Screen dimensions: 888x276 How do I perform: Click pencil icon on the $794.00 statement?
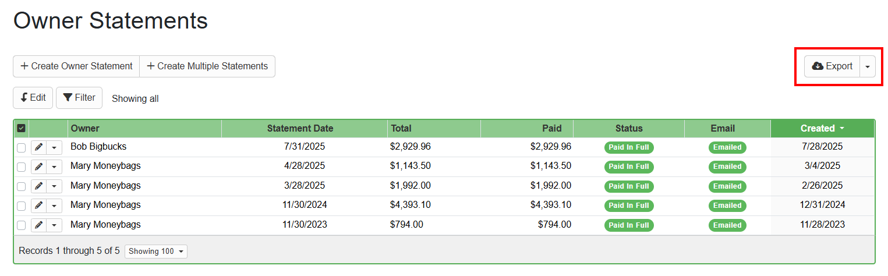(x=38, y=225)
